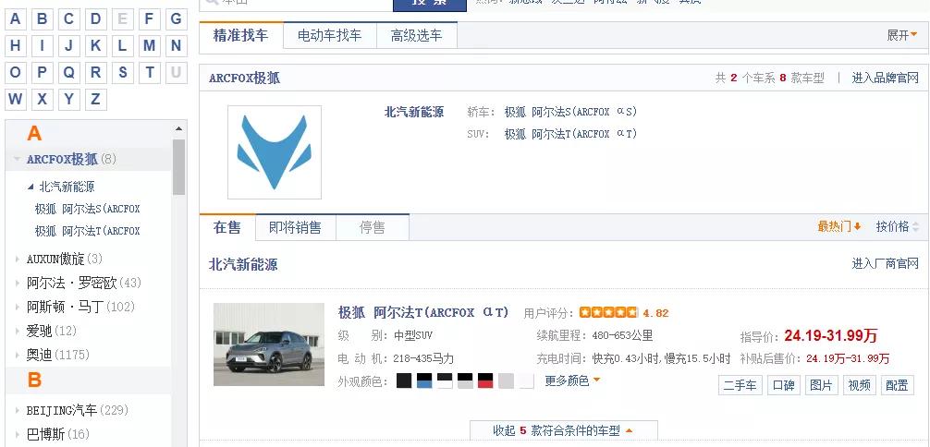This screenshot has height=447, width=930.
Task: Collapse 北汽新能源 manufacturer node
Action: point(31,187)
